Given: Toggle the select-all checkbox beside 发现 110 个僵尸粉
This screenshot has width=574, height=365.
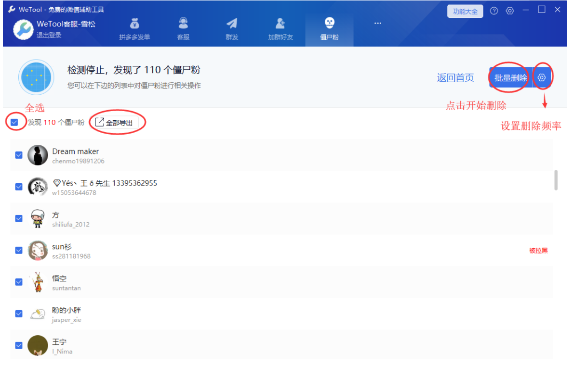Looking at the screenshot, I should click(x=14, y=122).
